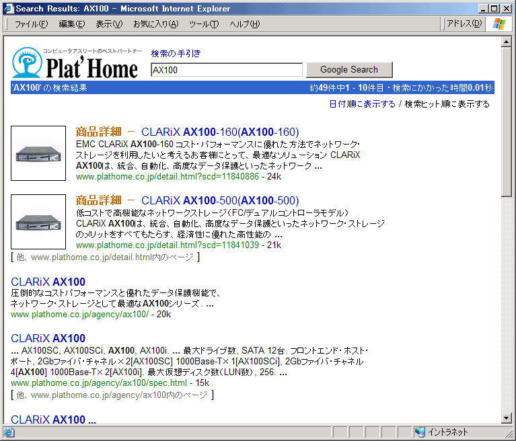Open more pages within agency/ax100 link
Screen dimensions: 516x441
pos(112,395)
